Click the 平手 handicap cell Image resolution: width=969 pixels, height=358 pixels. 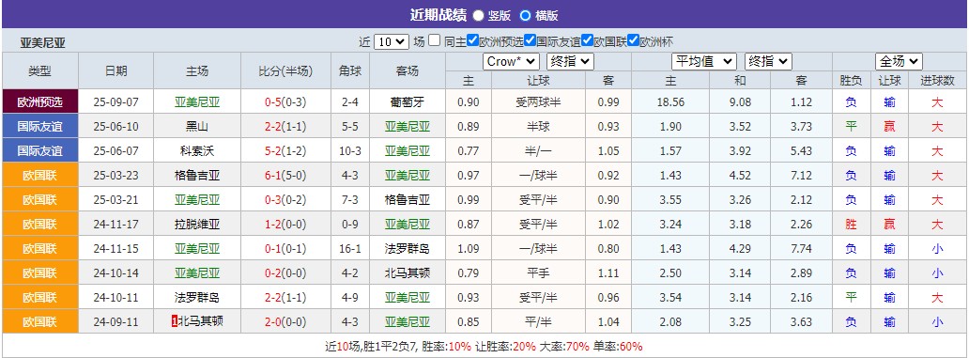(x=538, y=273)
